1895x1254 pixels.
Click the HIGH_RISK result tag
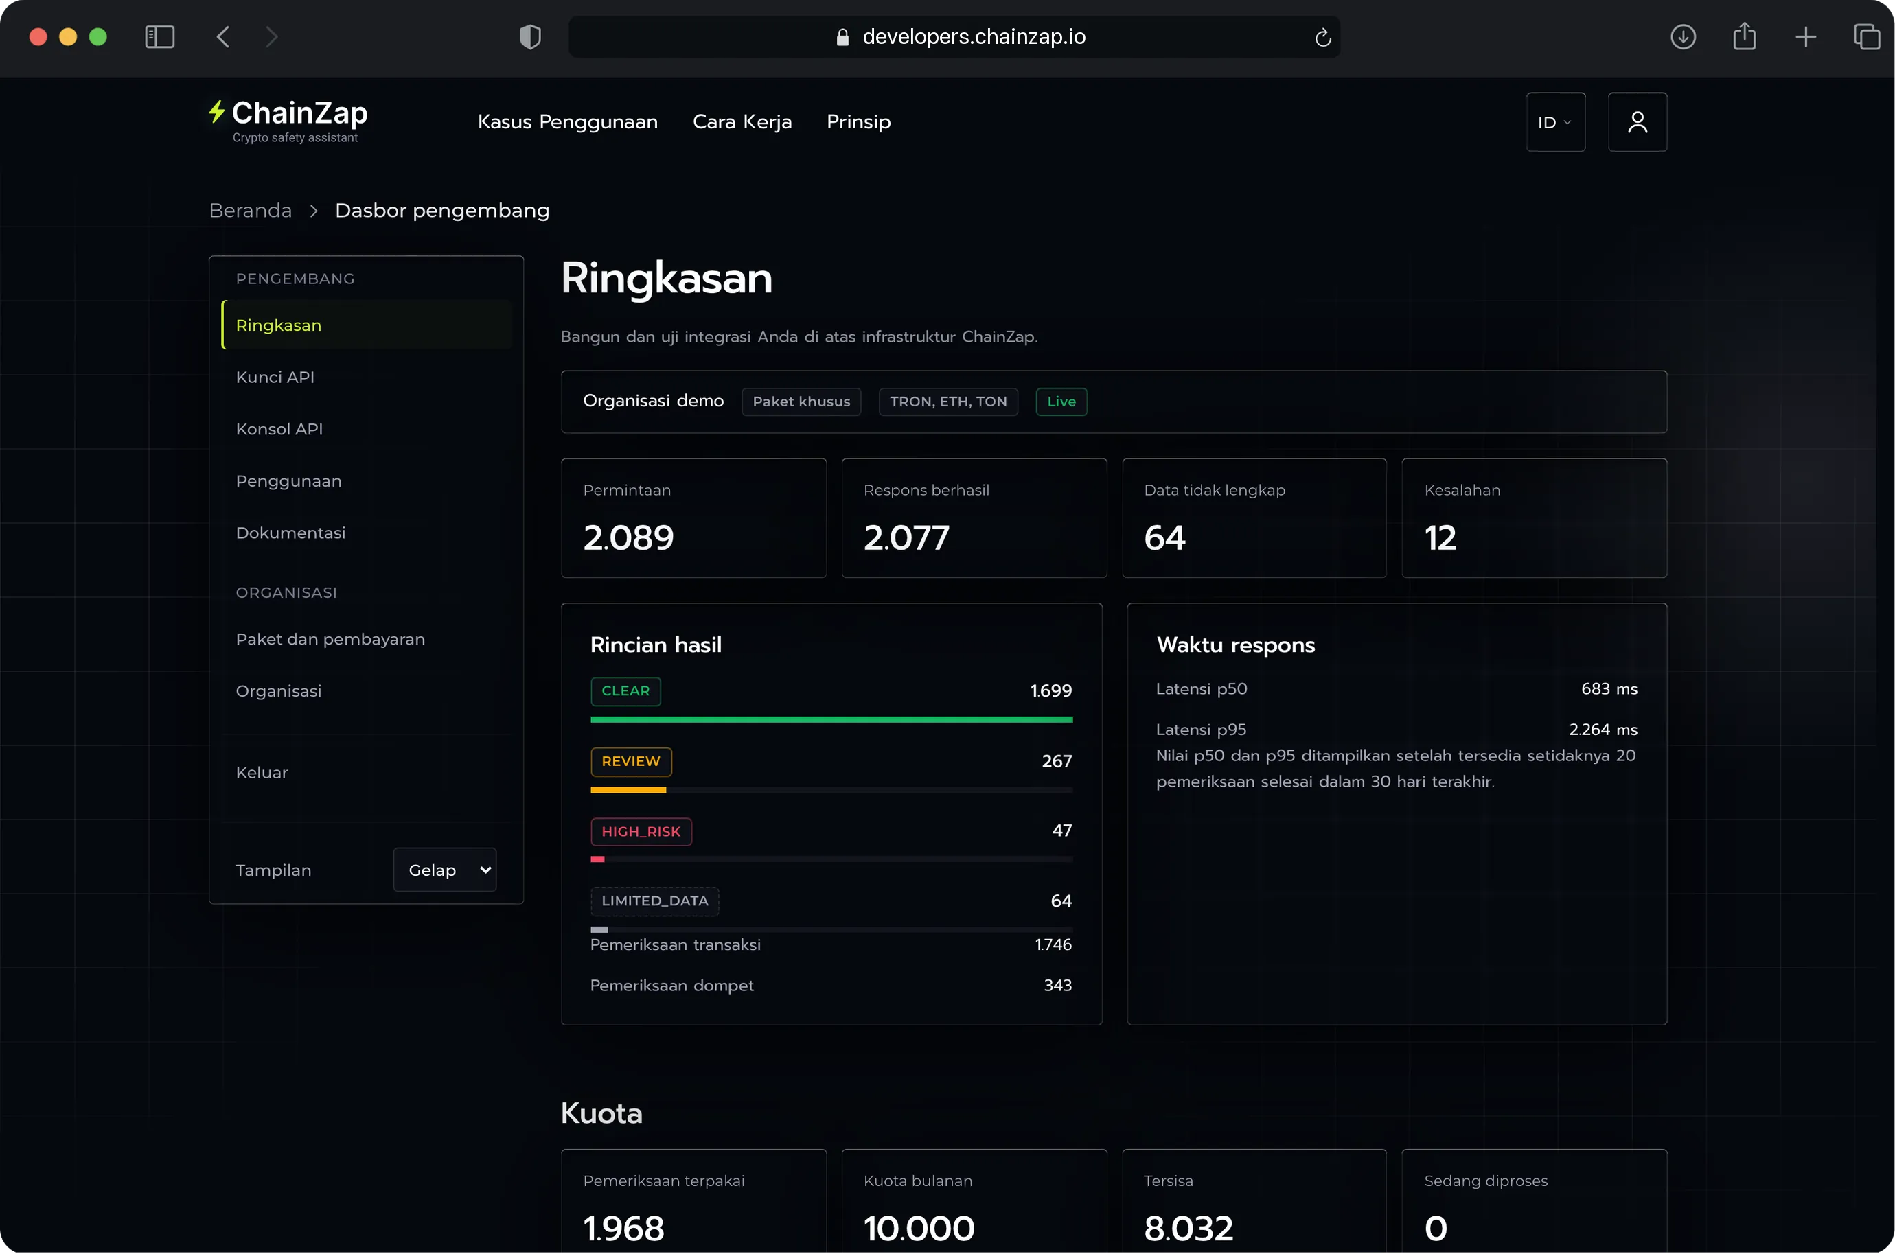coord(641,832)
